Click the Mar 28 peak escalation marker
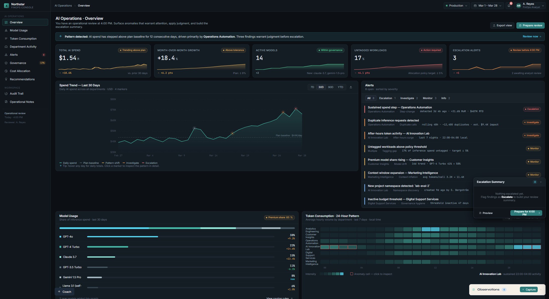 click(x=296, y=109)
